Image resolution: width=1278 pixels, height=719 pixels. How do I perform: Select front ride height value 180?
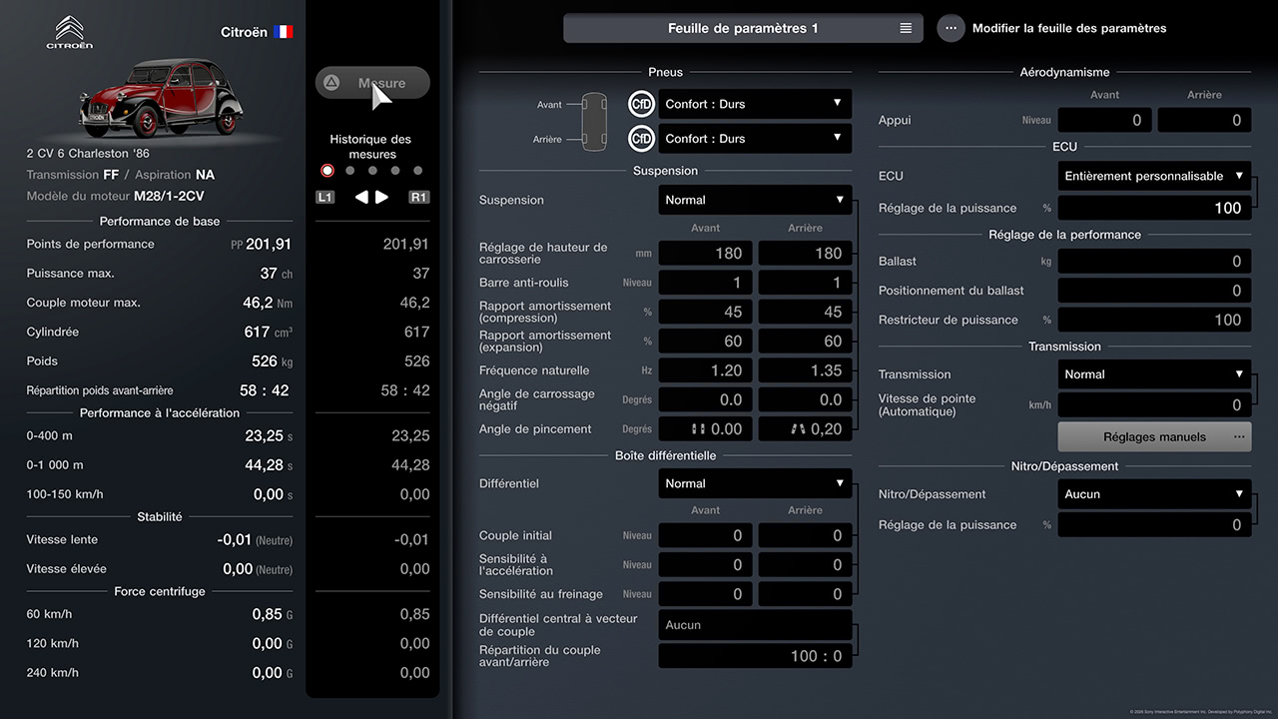coord(706,254)
